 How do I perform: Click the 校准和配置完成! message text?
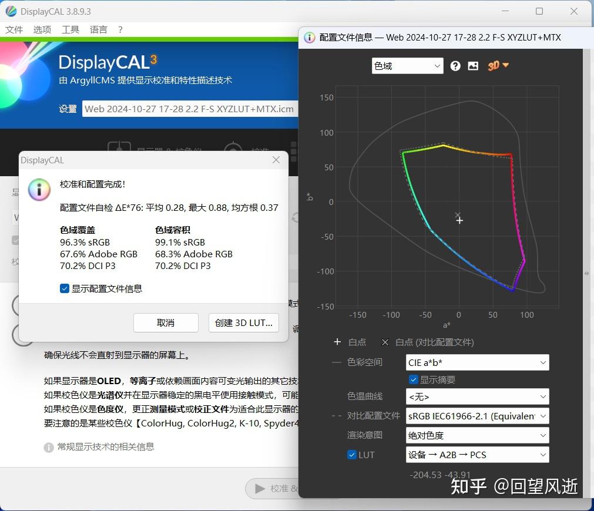(92, 184)
